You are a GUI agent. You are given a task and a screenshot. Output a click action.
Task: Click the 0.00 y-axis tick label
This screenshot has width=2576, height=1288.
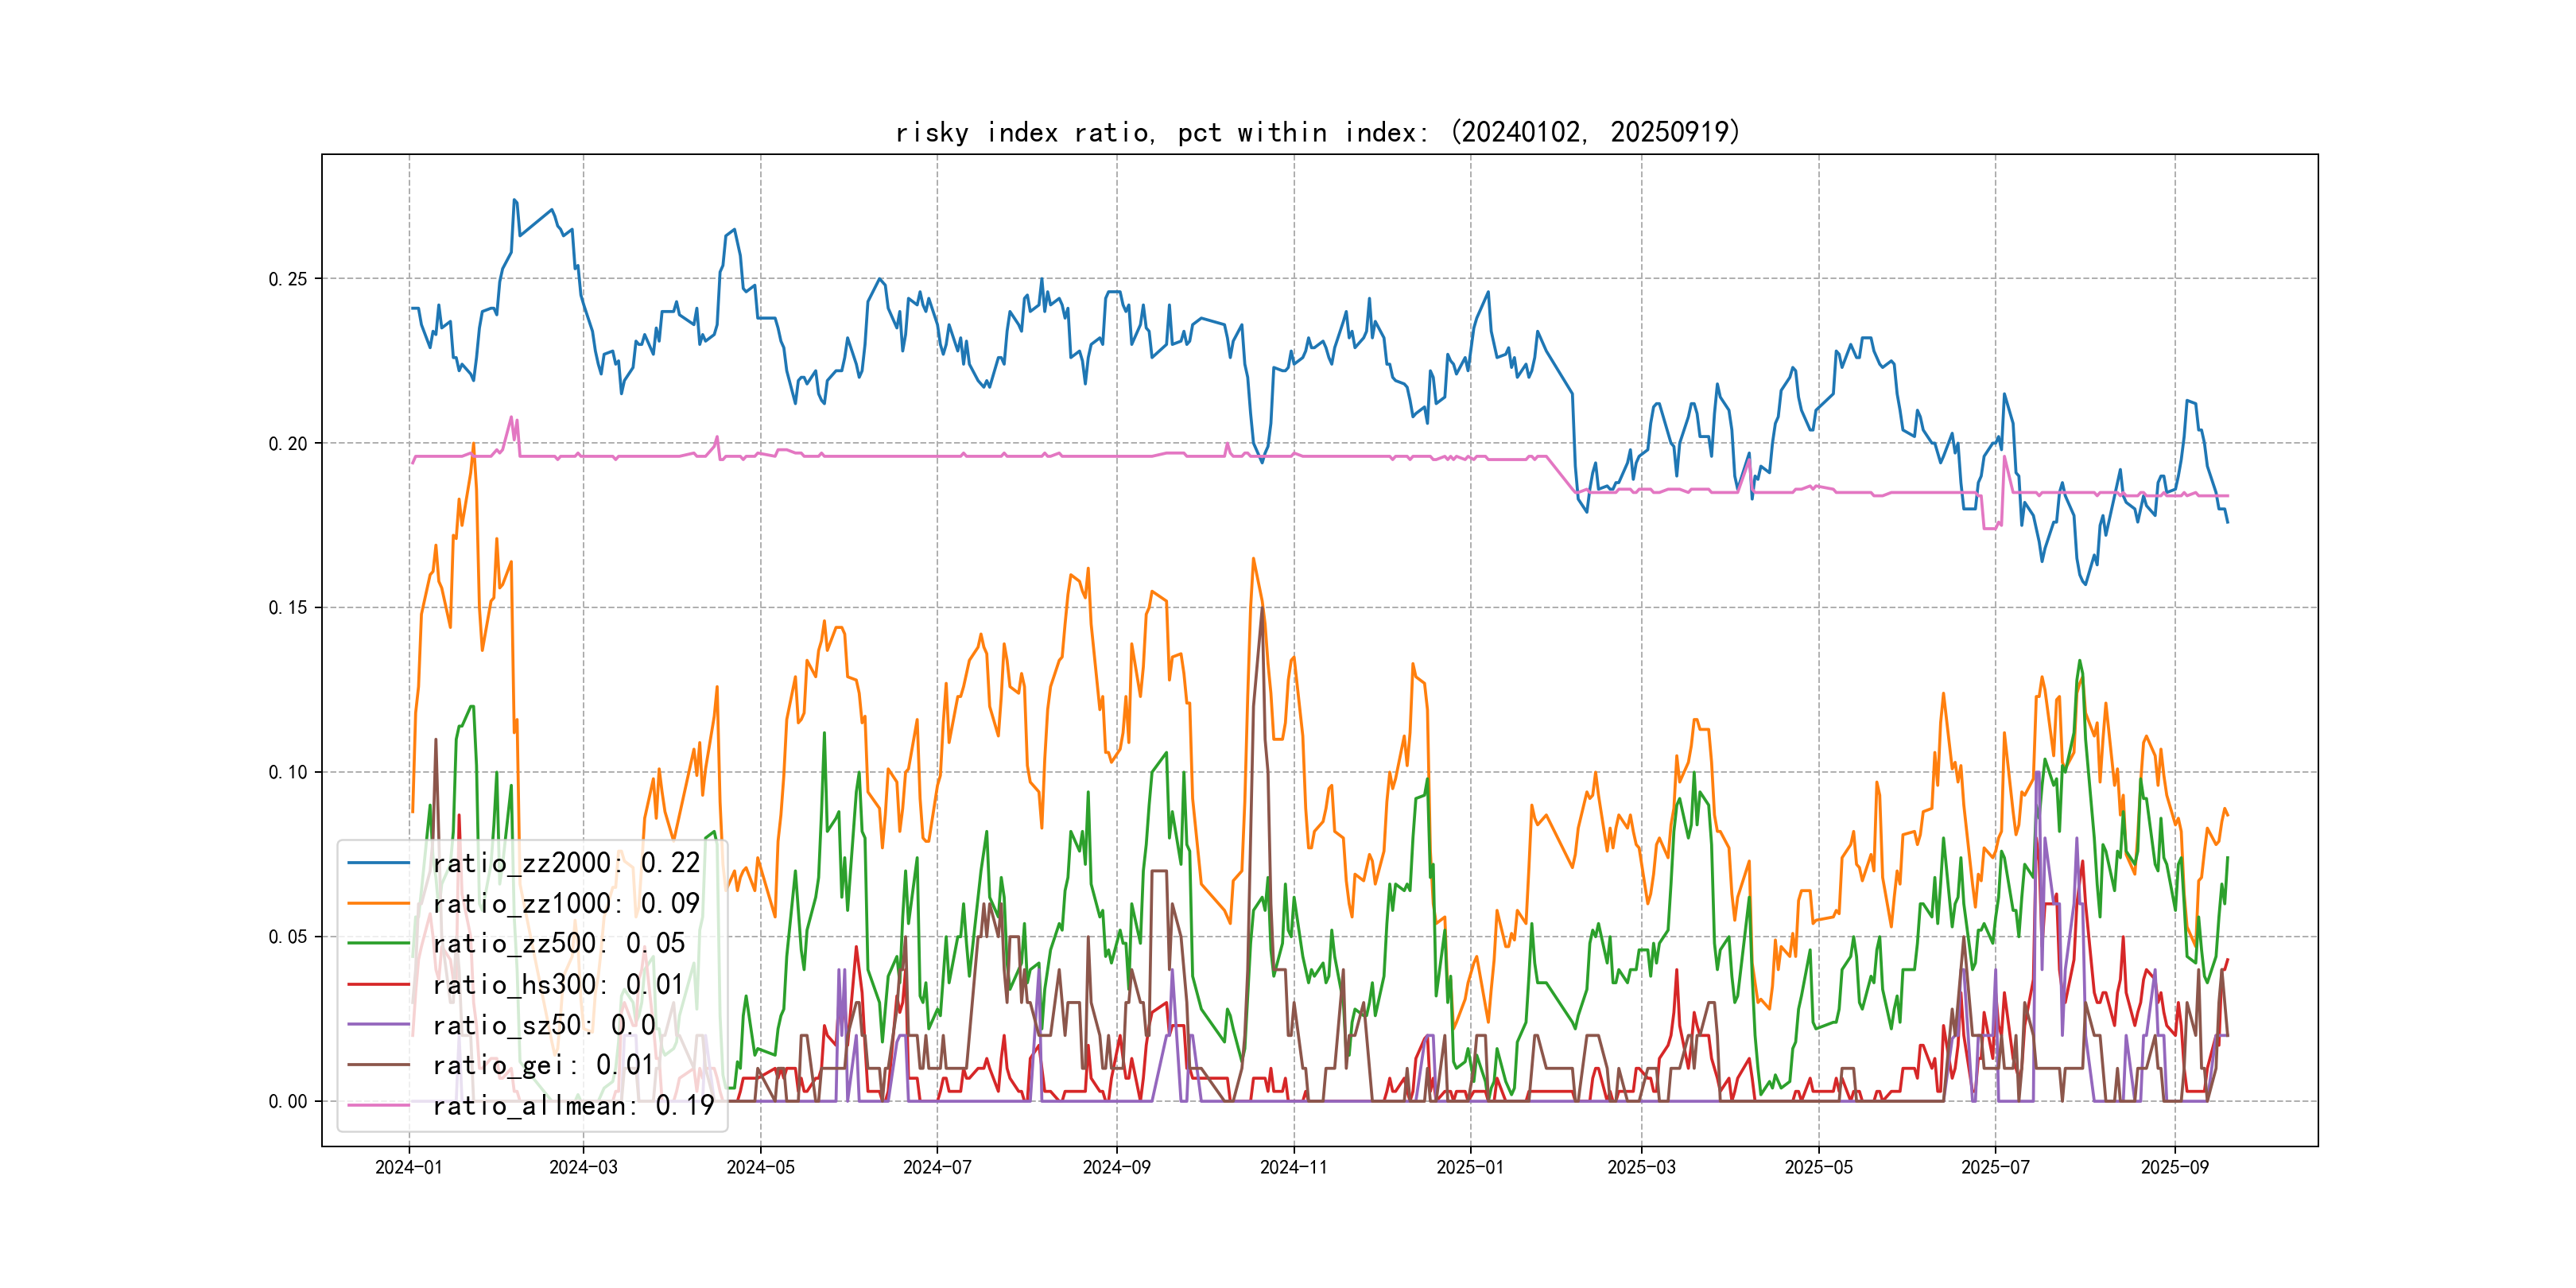click(288, 1101)
